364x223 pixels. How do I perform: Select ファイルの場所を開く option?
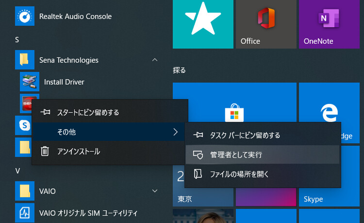click(263, 174)
